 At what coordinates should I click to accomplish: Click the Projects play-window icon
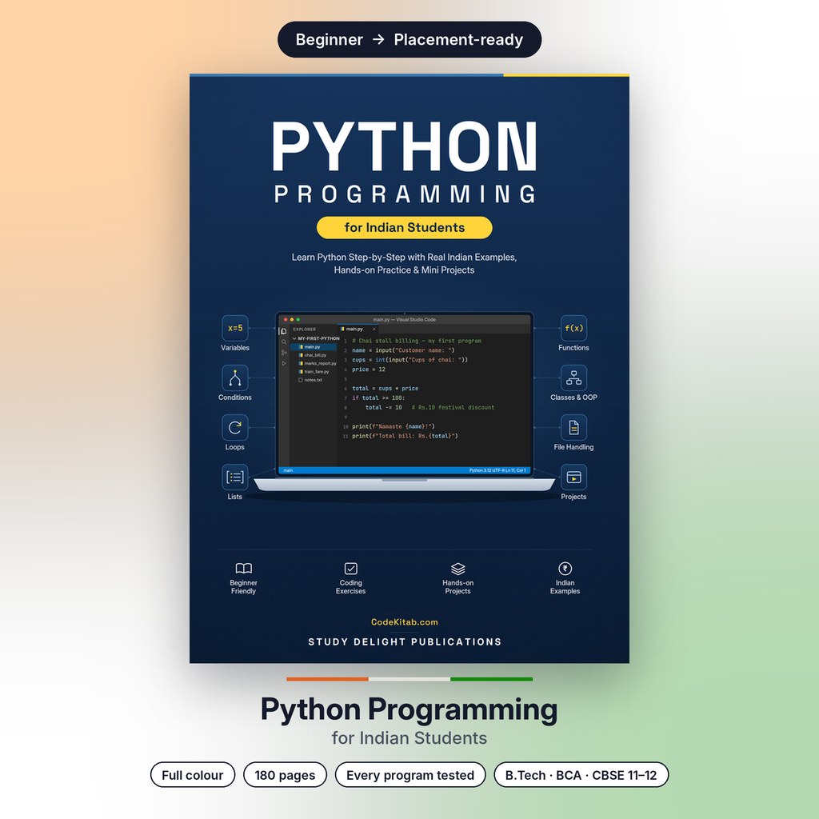[573, 477]
